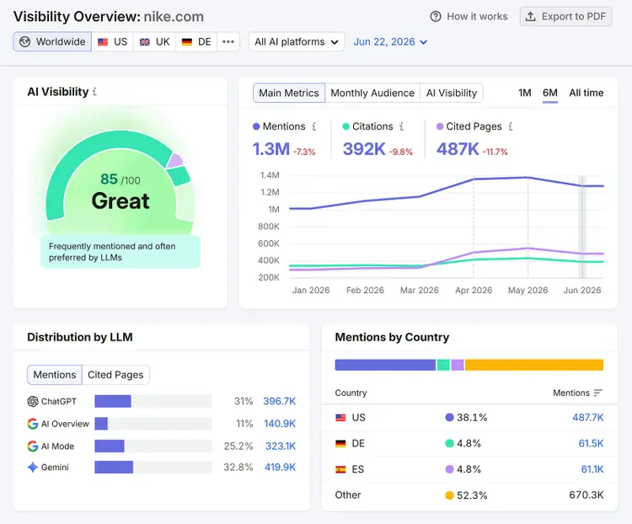632x524 pixels.
Task: Filter region by US button
Action: point(113,42)
